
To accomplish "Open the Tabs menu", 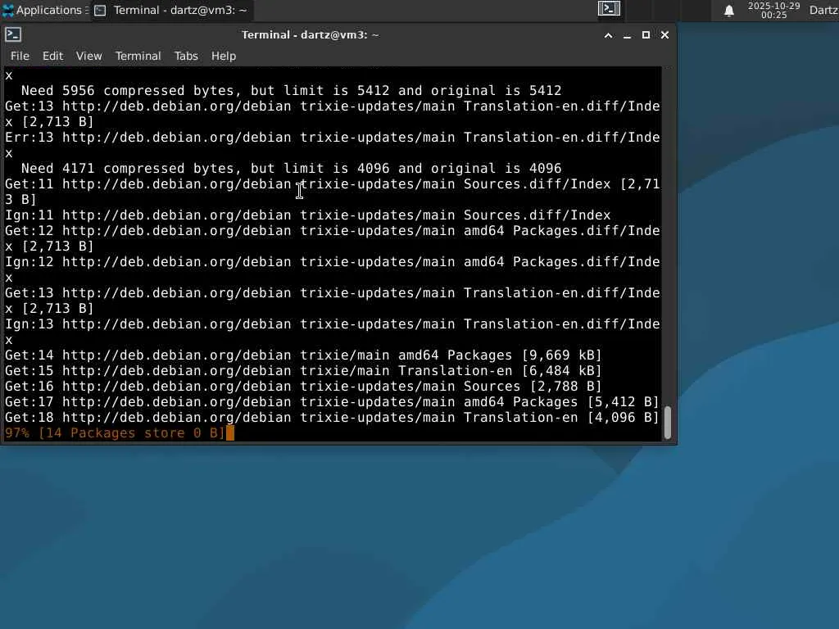I will [186, 57].
